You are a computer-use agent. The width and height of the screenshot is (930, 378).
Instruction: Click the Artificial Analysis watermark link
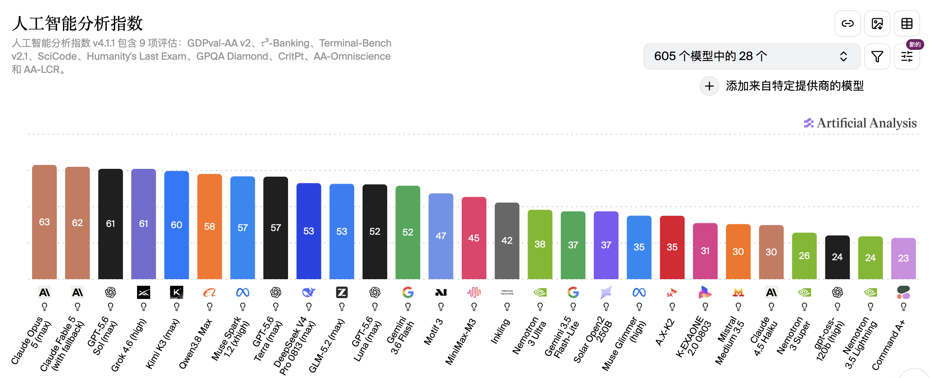coord(860,123)
